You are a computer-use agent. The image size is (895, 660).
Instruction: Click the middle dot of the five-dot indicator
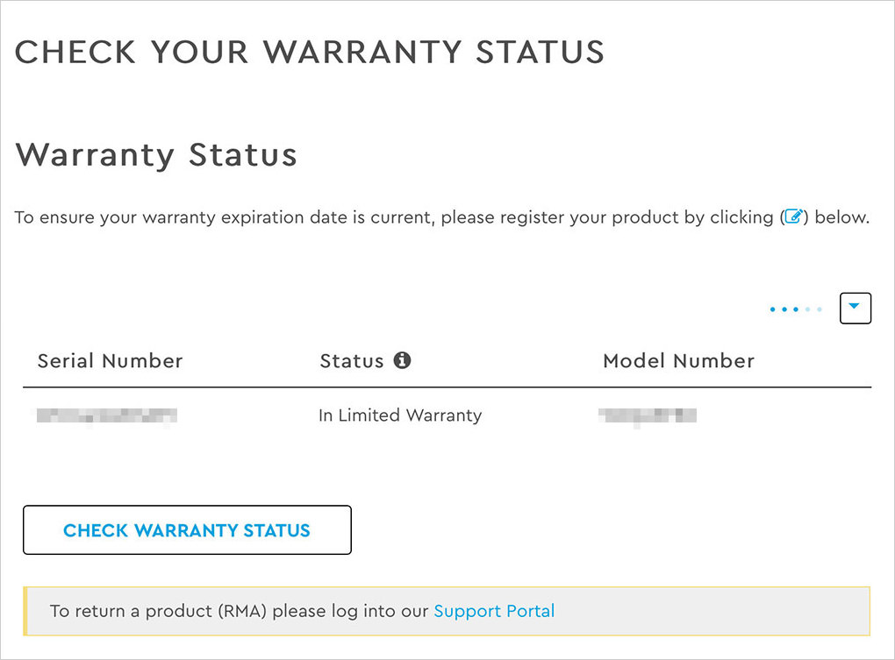click(x=796, y=309)
